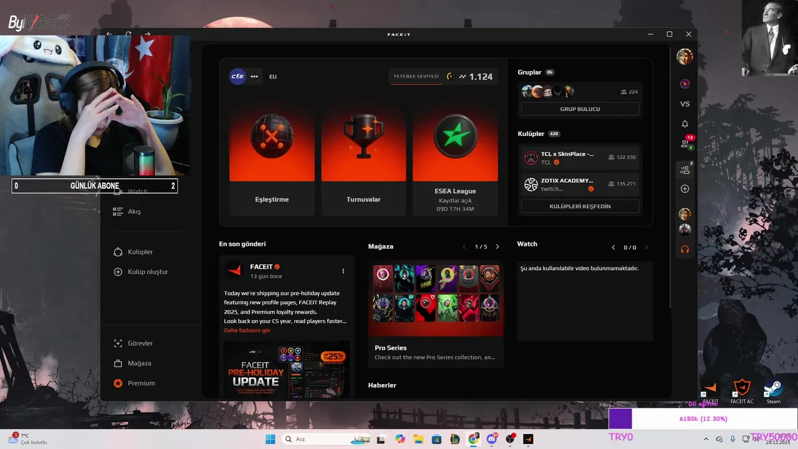Click the group avatars row in Gruplar
This screenshot has height=449, width=798.
click(x=548, y=92)
